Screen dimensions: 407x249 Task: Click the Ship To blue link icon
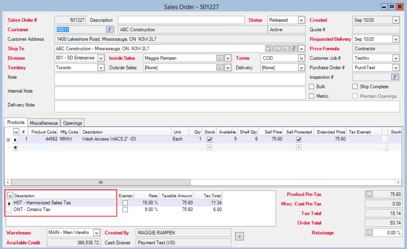point(294,48)
